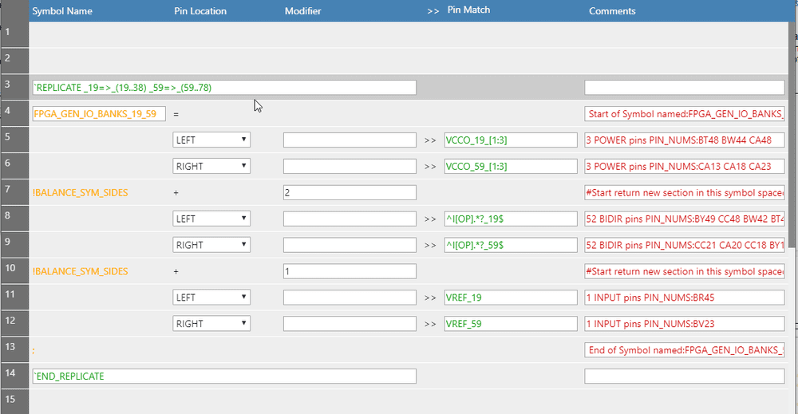Click the empty modifier field in row 11
Image resolution: width=798 pixels, height=414 pixels.
[350, 298]
